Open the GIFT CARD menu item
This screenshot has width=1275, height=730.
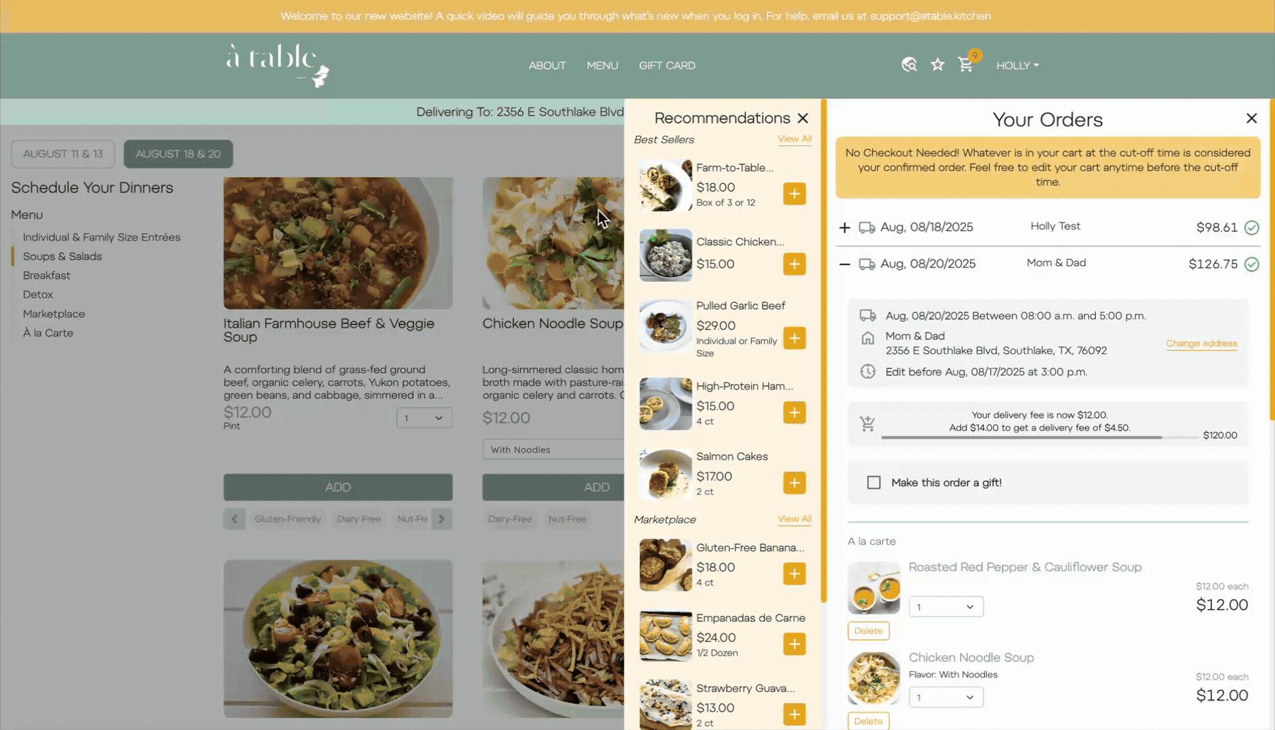pyautogui.click(x=667, y=66)
